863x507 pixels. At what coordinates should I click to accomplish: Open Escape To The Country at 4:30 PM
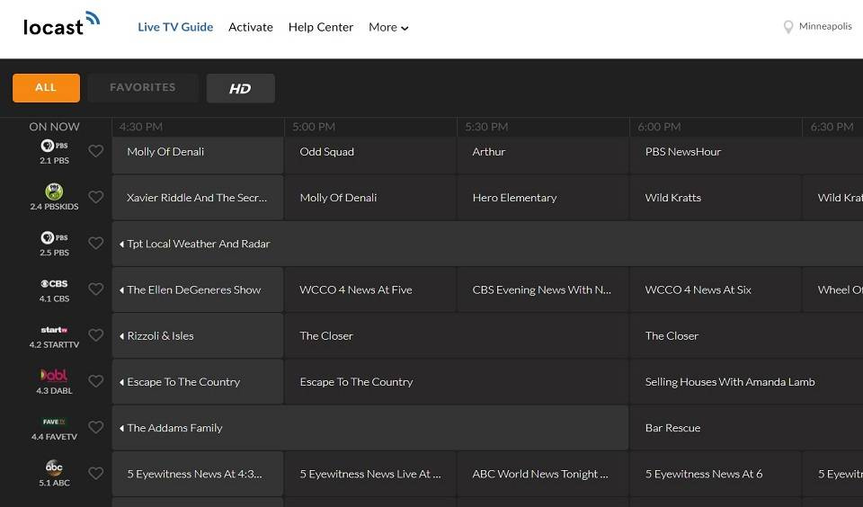[x=198, y=381]
